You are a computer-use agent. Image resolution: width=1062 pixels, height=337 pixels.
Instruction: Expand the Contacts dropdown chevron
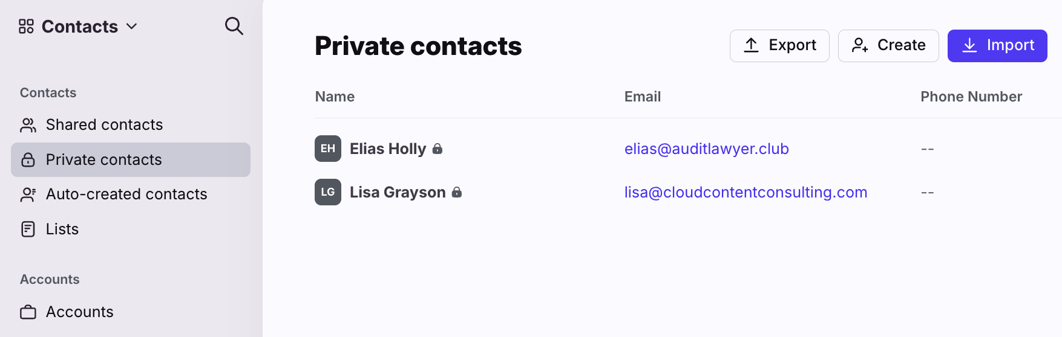[131, 27]
